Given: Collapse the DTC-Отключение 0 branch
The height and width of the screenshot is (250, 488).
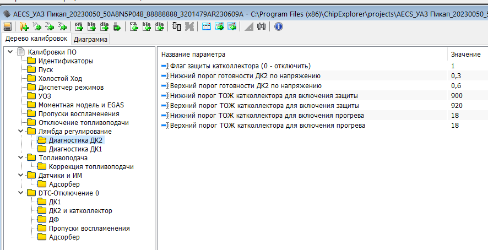Looking at the screenshot, I should [21, 193].
